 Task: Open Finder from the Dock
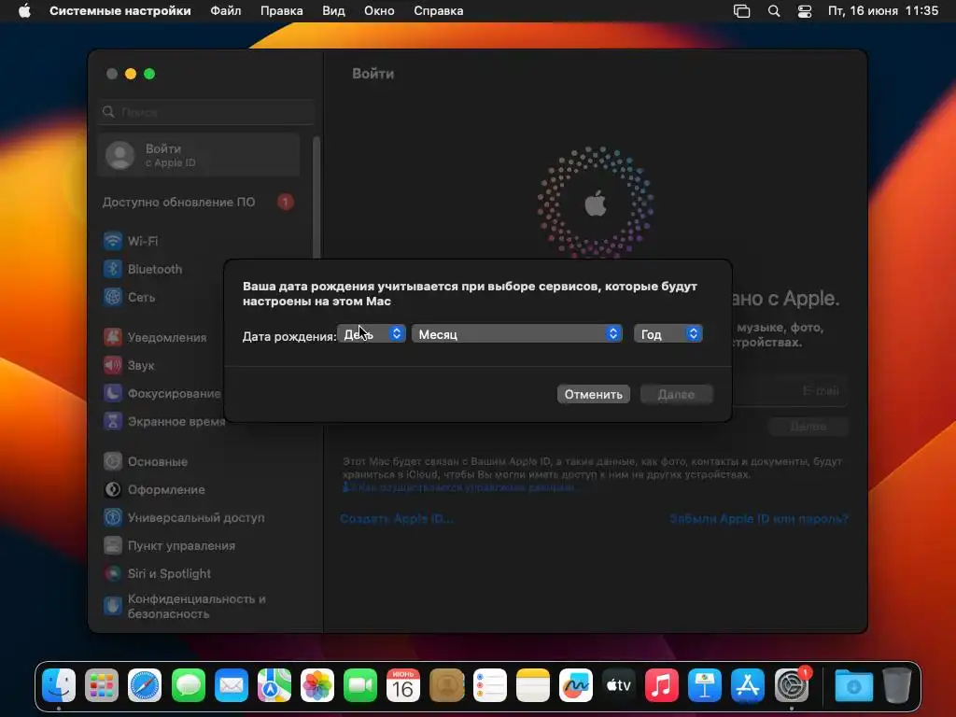pos(59,685)
